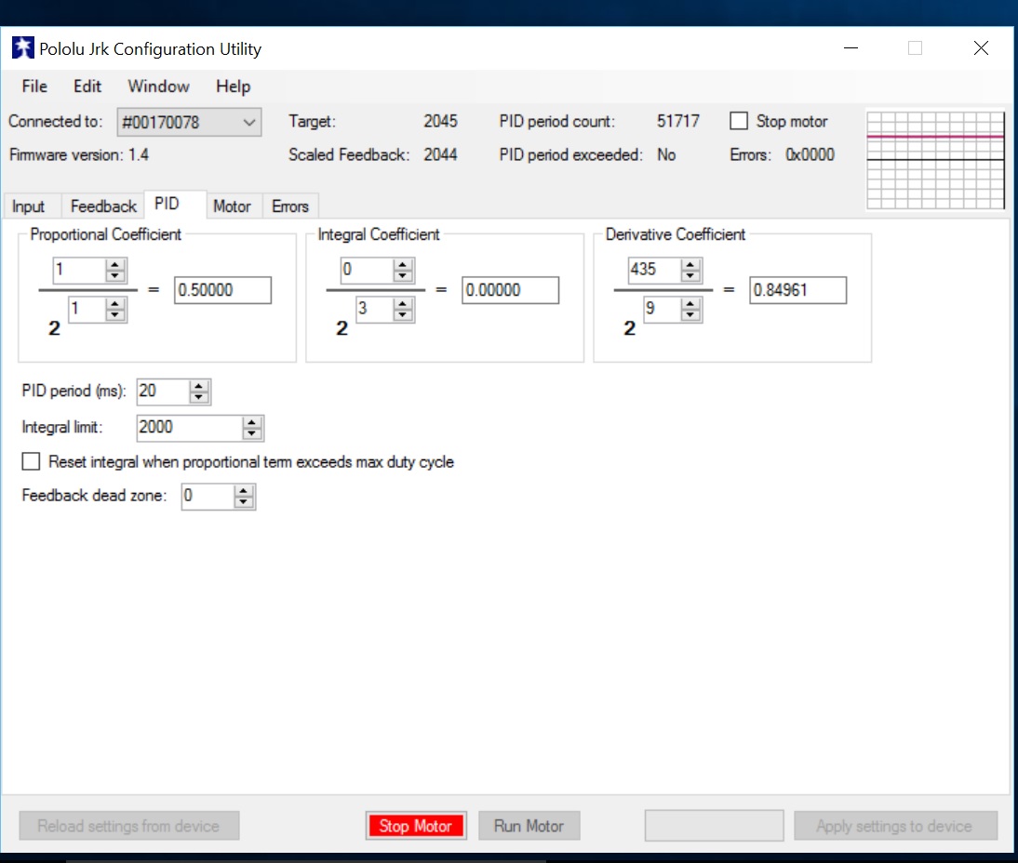Click the Firmware version: 1.4 text
This screenshot has height=863, width=1018.
point(79,155)
